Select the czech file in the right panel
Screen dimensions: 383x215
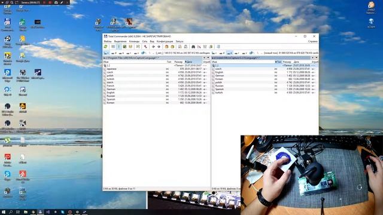coord(265,69)
